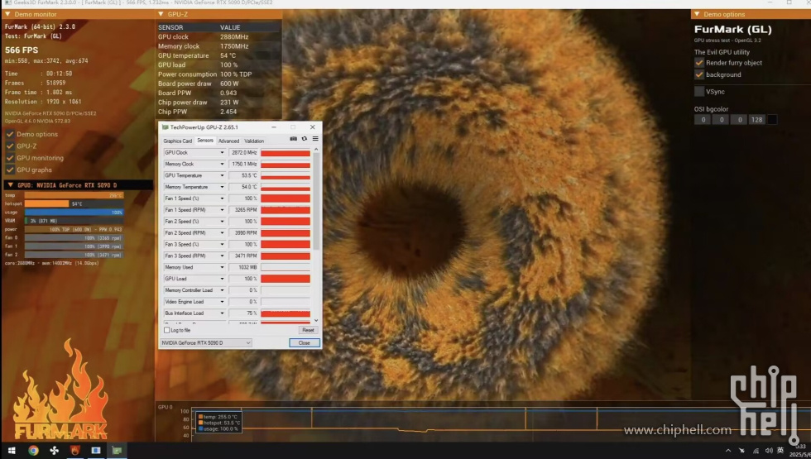Switch the input language indicator
Screen dimensions: 811x459
click(x=780, y=451)
